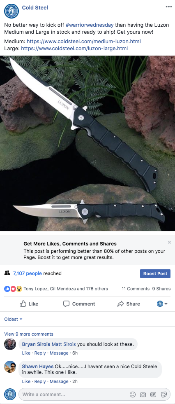Open the Oldest comment sorting dropdown
Screen dimensions: 175x404
[x=14, y=319]
